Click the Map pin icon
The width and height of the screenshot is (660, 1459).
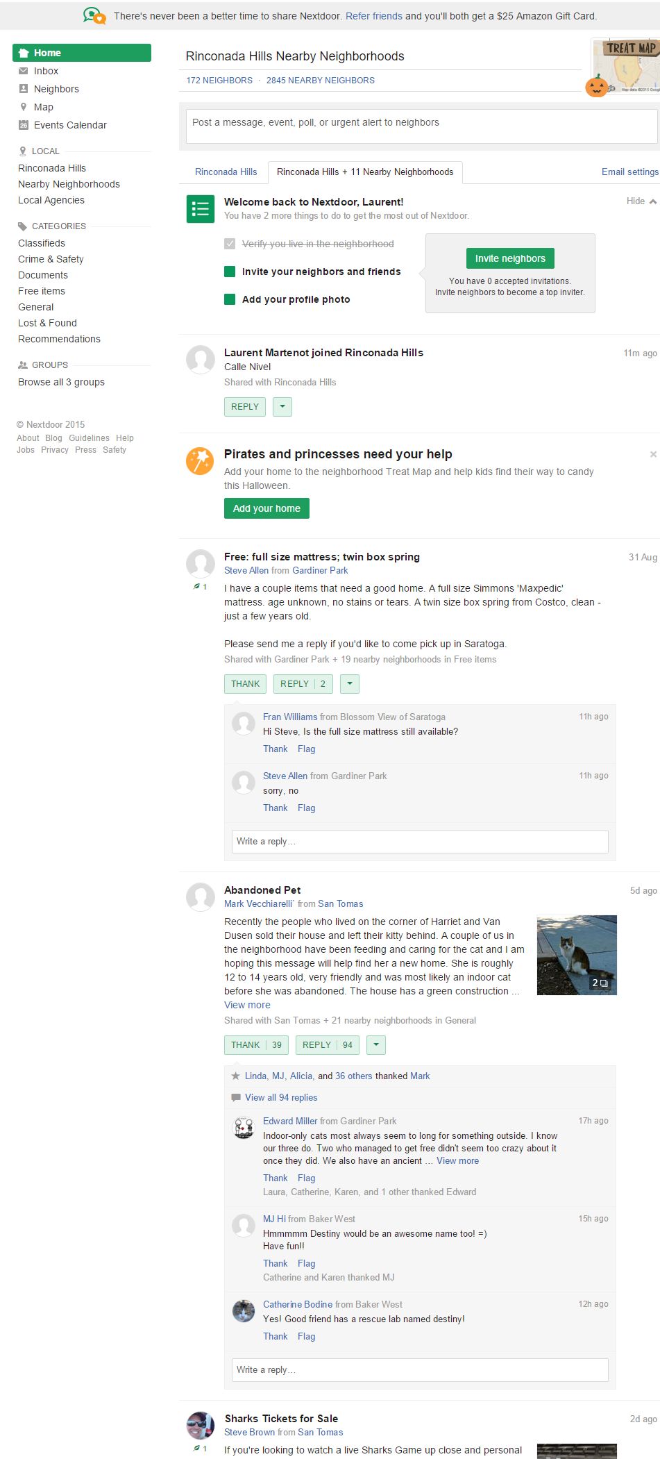pos(24,107)
